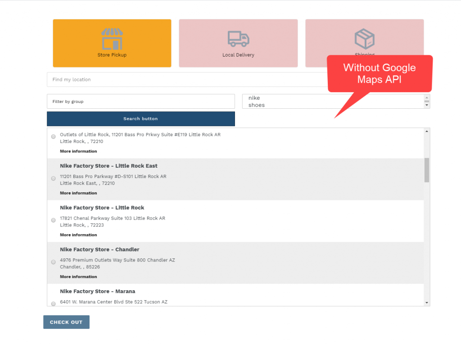The width and height of the screenshot is (461, 346).
Task: Choose 'shoes' in the tag list box
Action: click(257, 105)
